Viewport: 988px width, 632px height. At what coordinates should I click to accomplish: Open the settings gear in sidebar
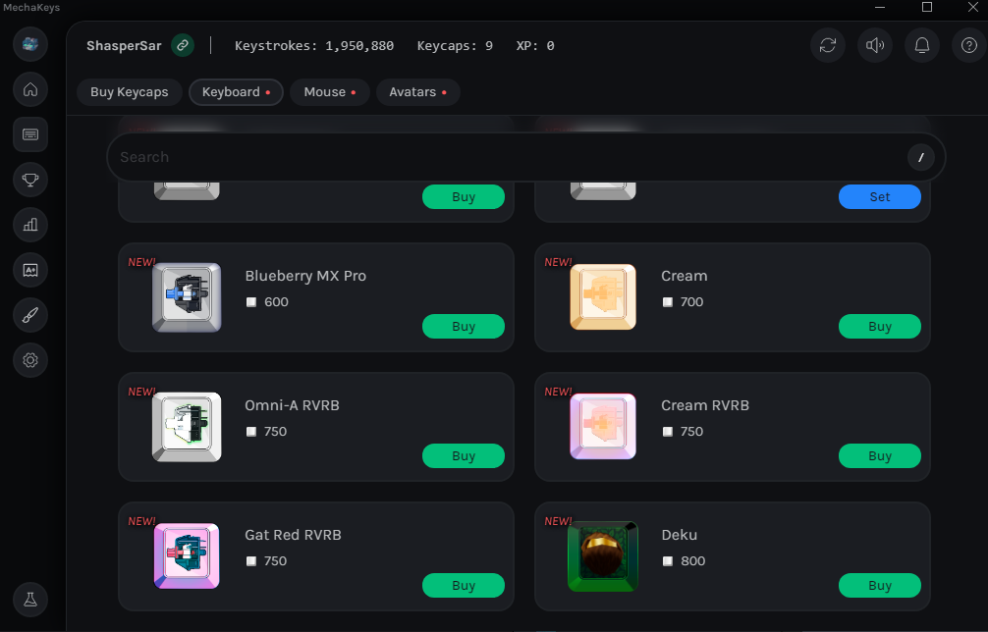(x=30, y=360)
